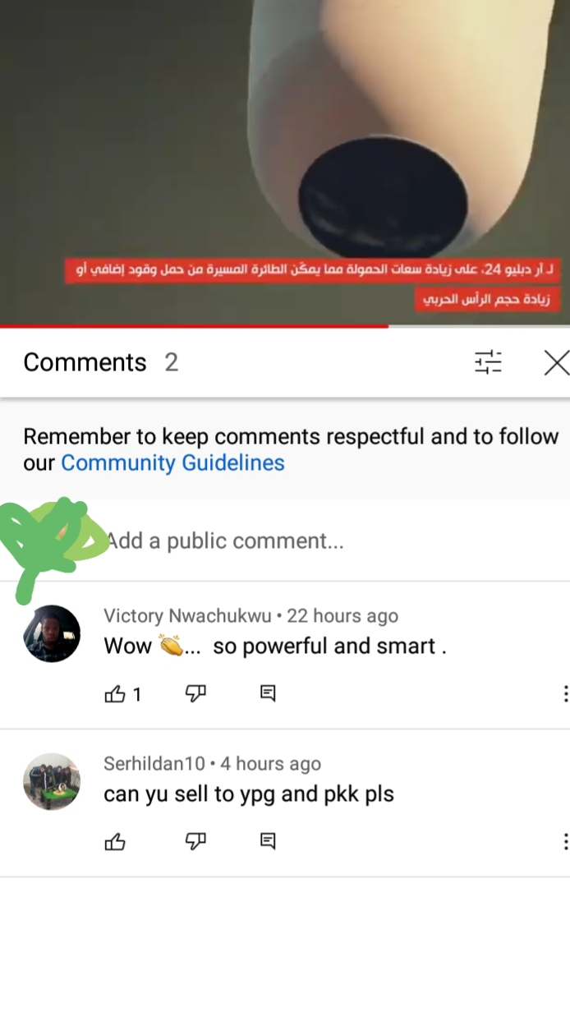This screenshot has width=570, height=1012.
Task: Open the Community Guidelines link
Action: (172, 462)
